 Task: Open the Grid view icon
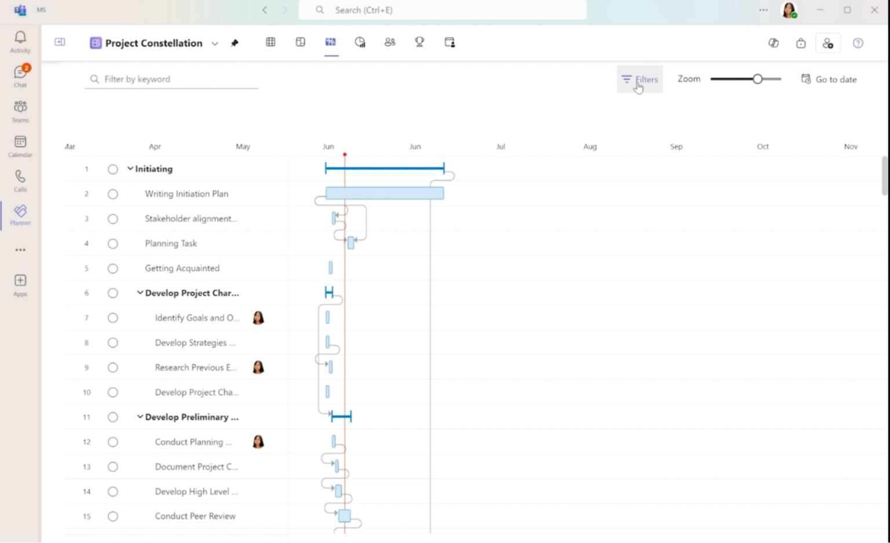click(x=270, y=42)
